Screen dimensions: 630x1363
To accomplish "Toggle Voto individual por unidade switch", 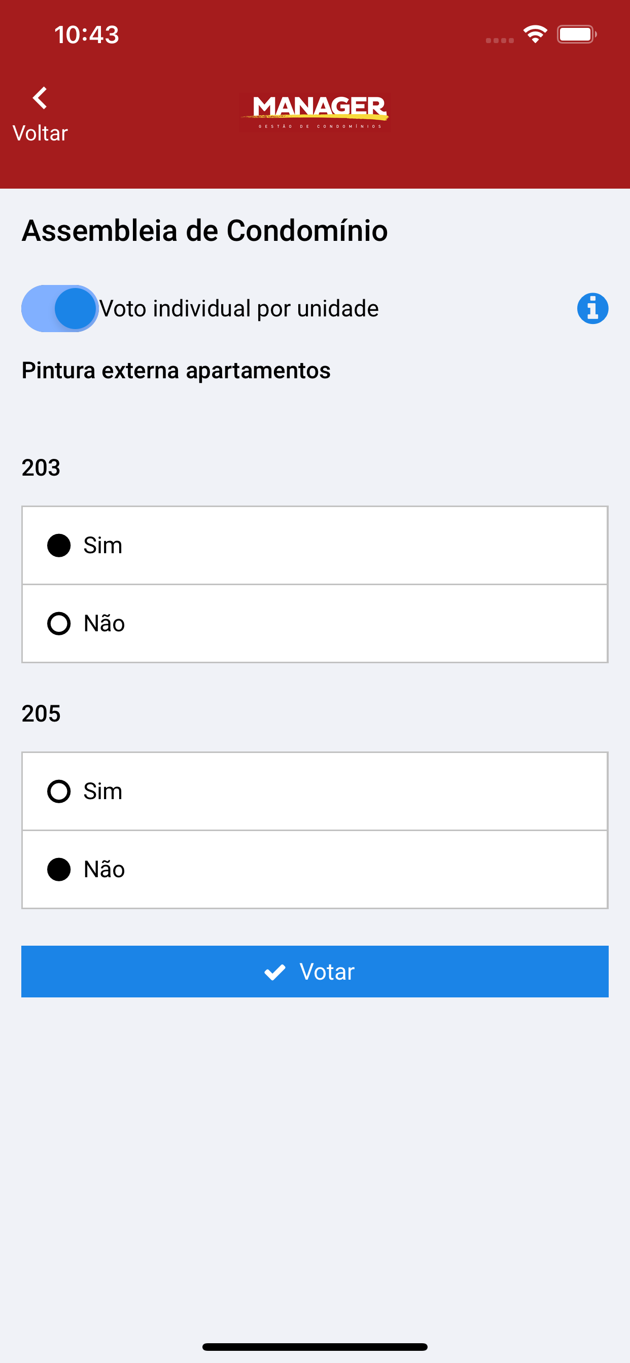I will click(x=60, y=308).
